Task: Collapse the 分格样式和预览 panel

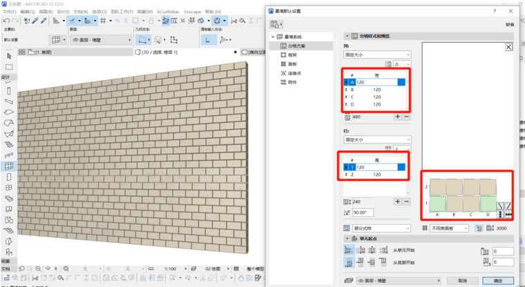Action: (x=347, y=36)
